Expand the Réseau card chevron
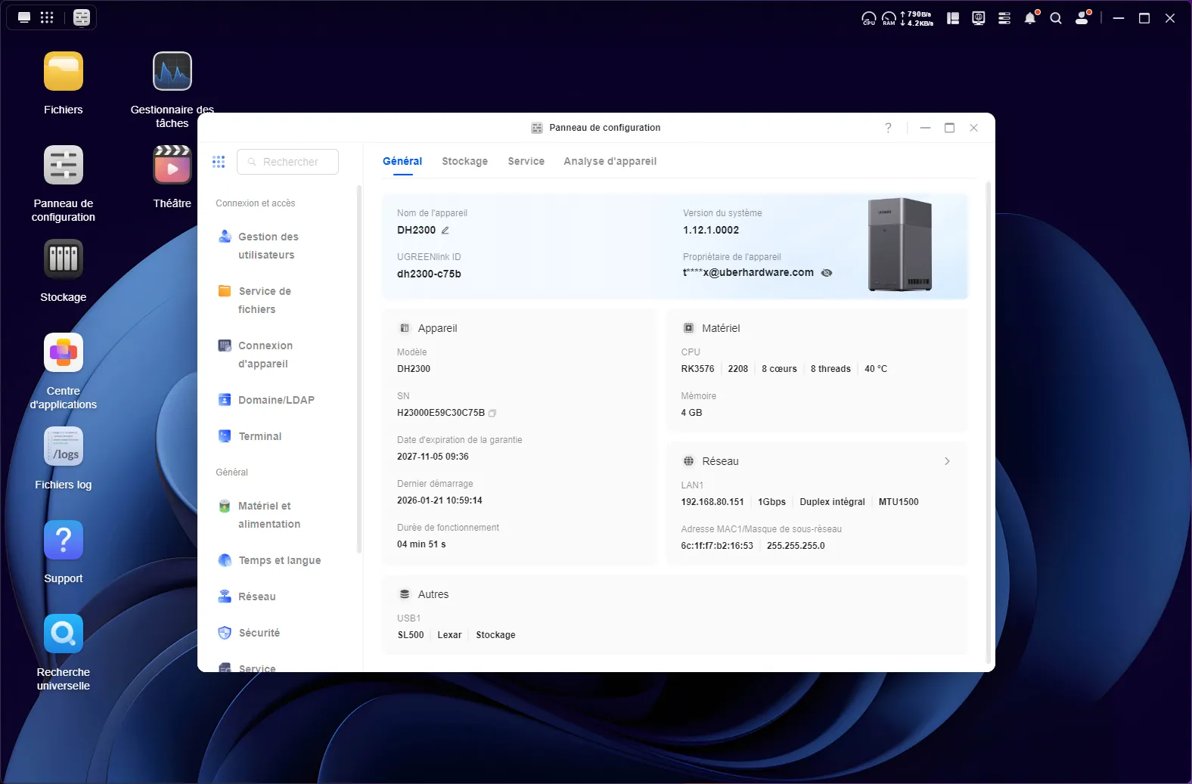Image resolution: width=1192 pixels, height=784 pixels. point(947,461)
